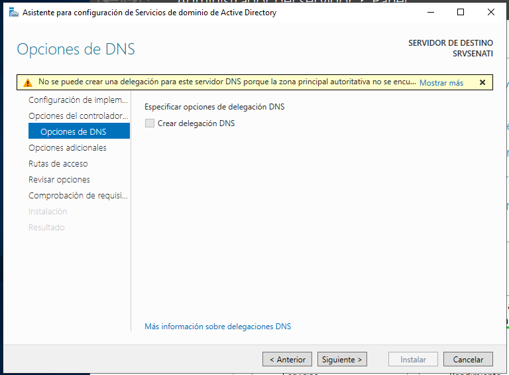Click the greyed-out Resultado step

[46, 227]
